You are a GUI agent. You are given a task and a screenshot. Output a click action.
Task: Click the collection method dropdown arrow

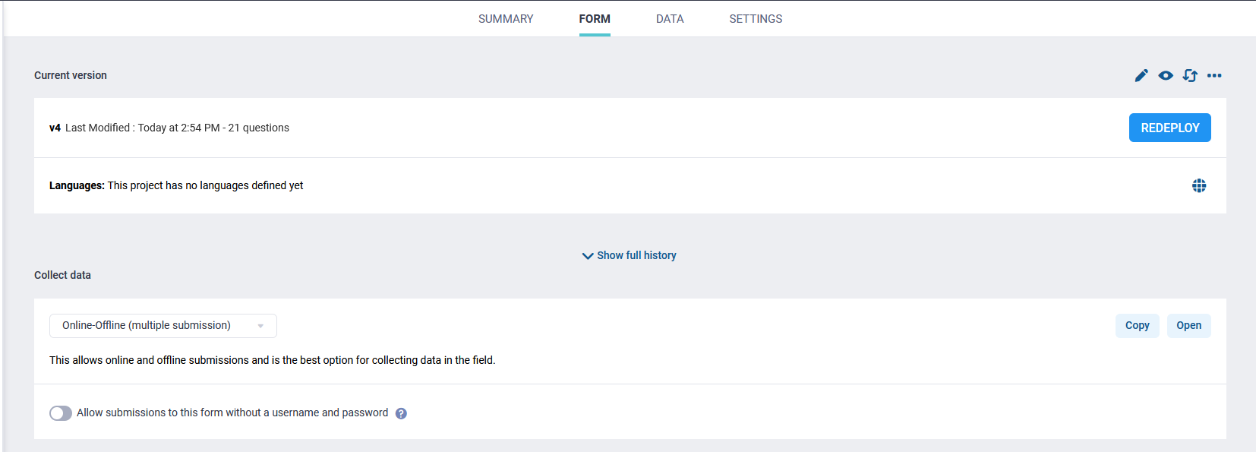click(260, 326)
